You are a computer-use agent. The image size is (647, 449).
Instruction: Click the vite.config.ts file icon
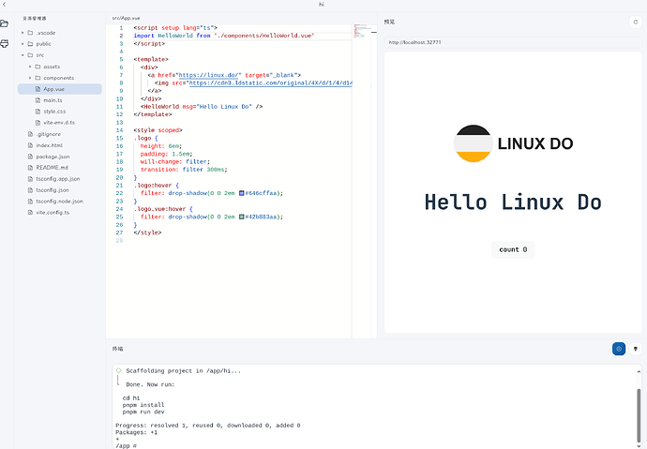(30, 213)
